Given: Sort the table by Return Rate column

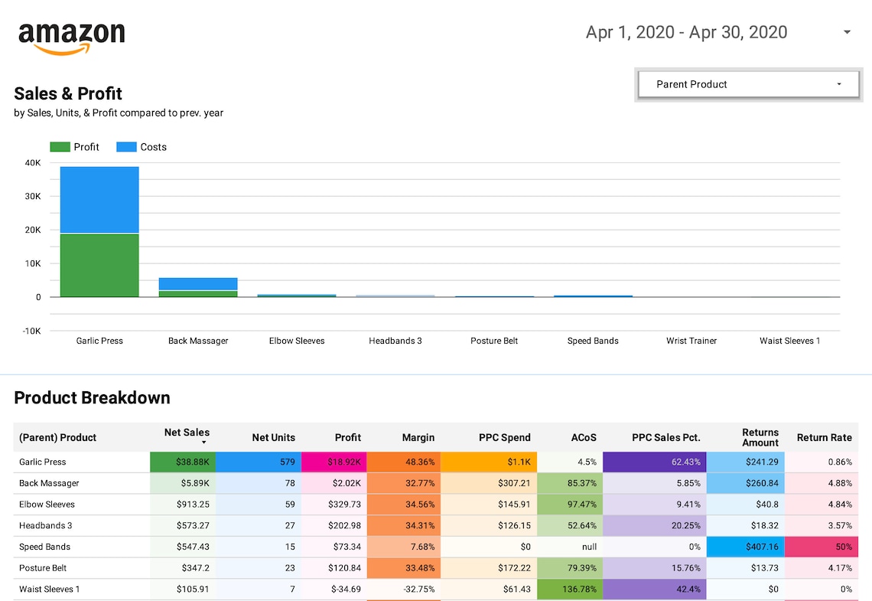Looking at the screenshot, I should 824,437.
